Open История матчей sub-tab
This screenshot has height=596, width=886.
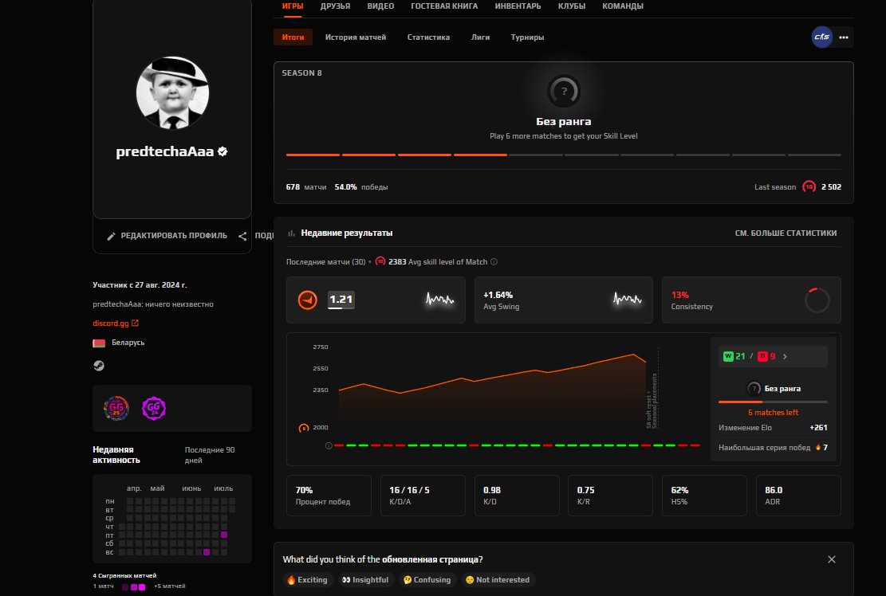tap(356, 37)
